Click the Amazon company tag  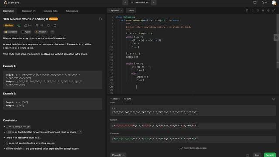(x=41, y=32)
